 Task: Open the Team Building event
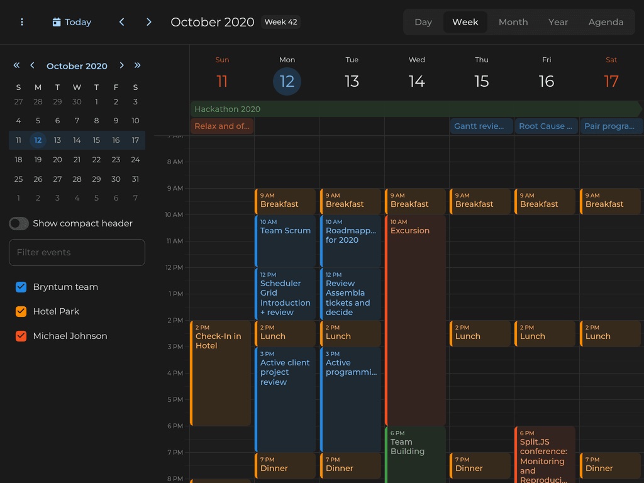415,454
